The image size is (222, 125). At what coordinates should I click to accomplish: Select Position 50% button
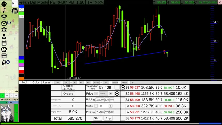112,112
